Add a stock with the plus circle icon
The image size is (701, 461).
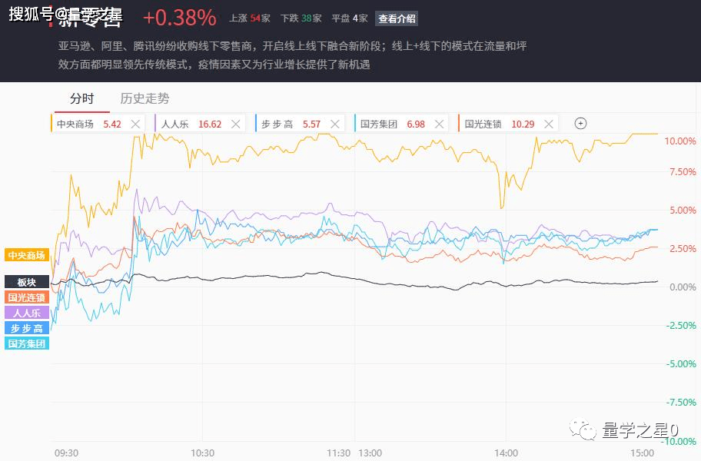click(580, 124)
